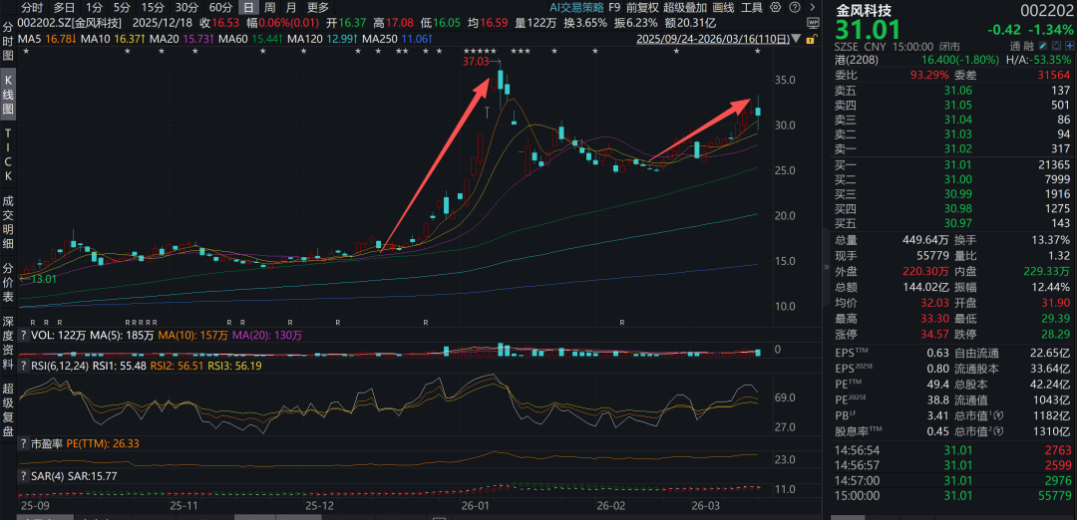1077x520 pixels.
Task: Open RSI indicator help question mark
Action: tap(23, 367)
